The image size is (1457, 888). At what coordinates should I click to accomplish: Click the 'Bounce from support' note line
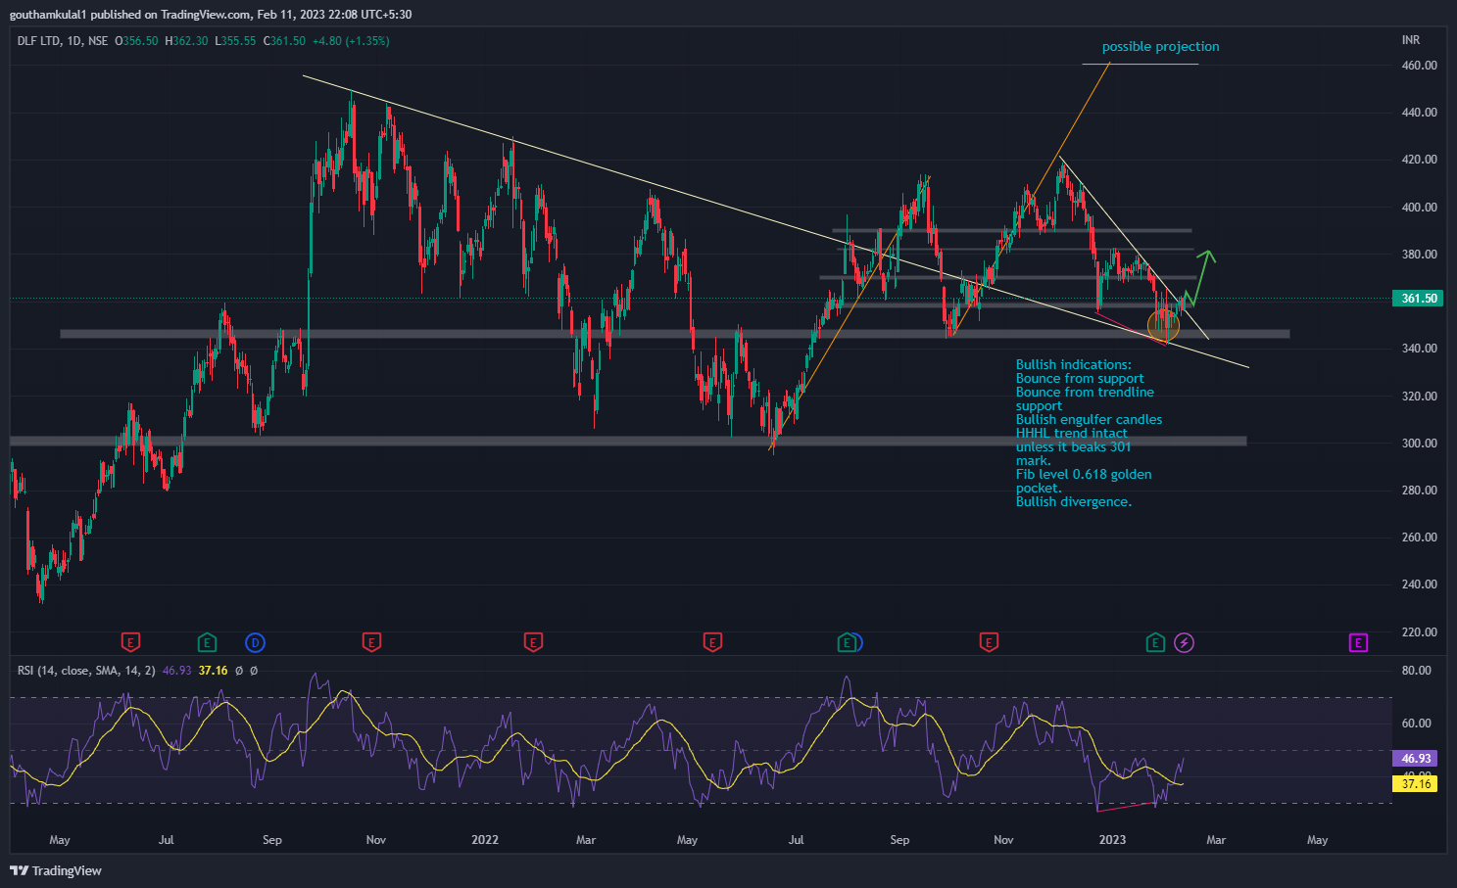(1080, 379)
